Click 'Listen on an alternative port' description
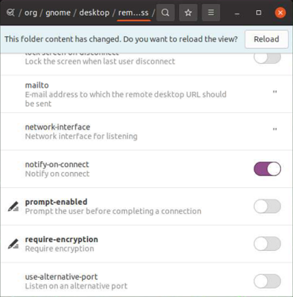The width and height of the screenshot is (293, 297). tap(76, 286)
